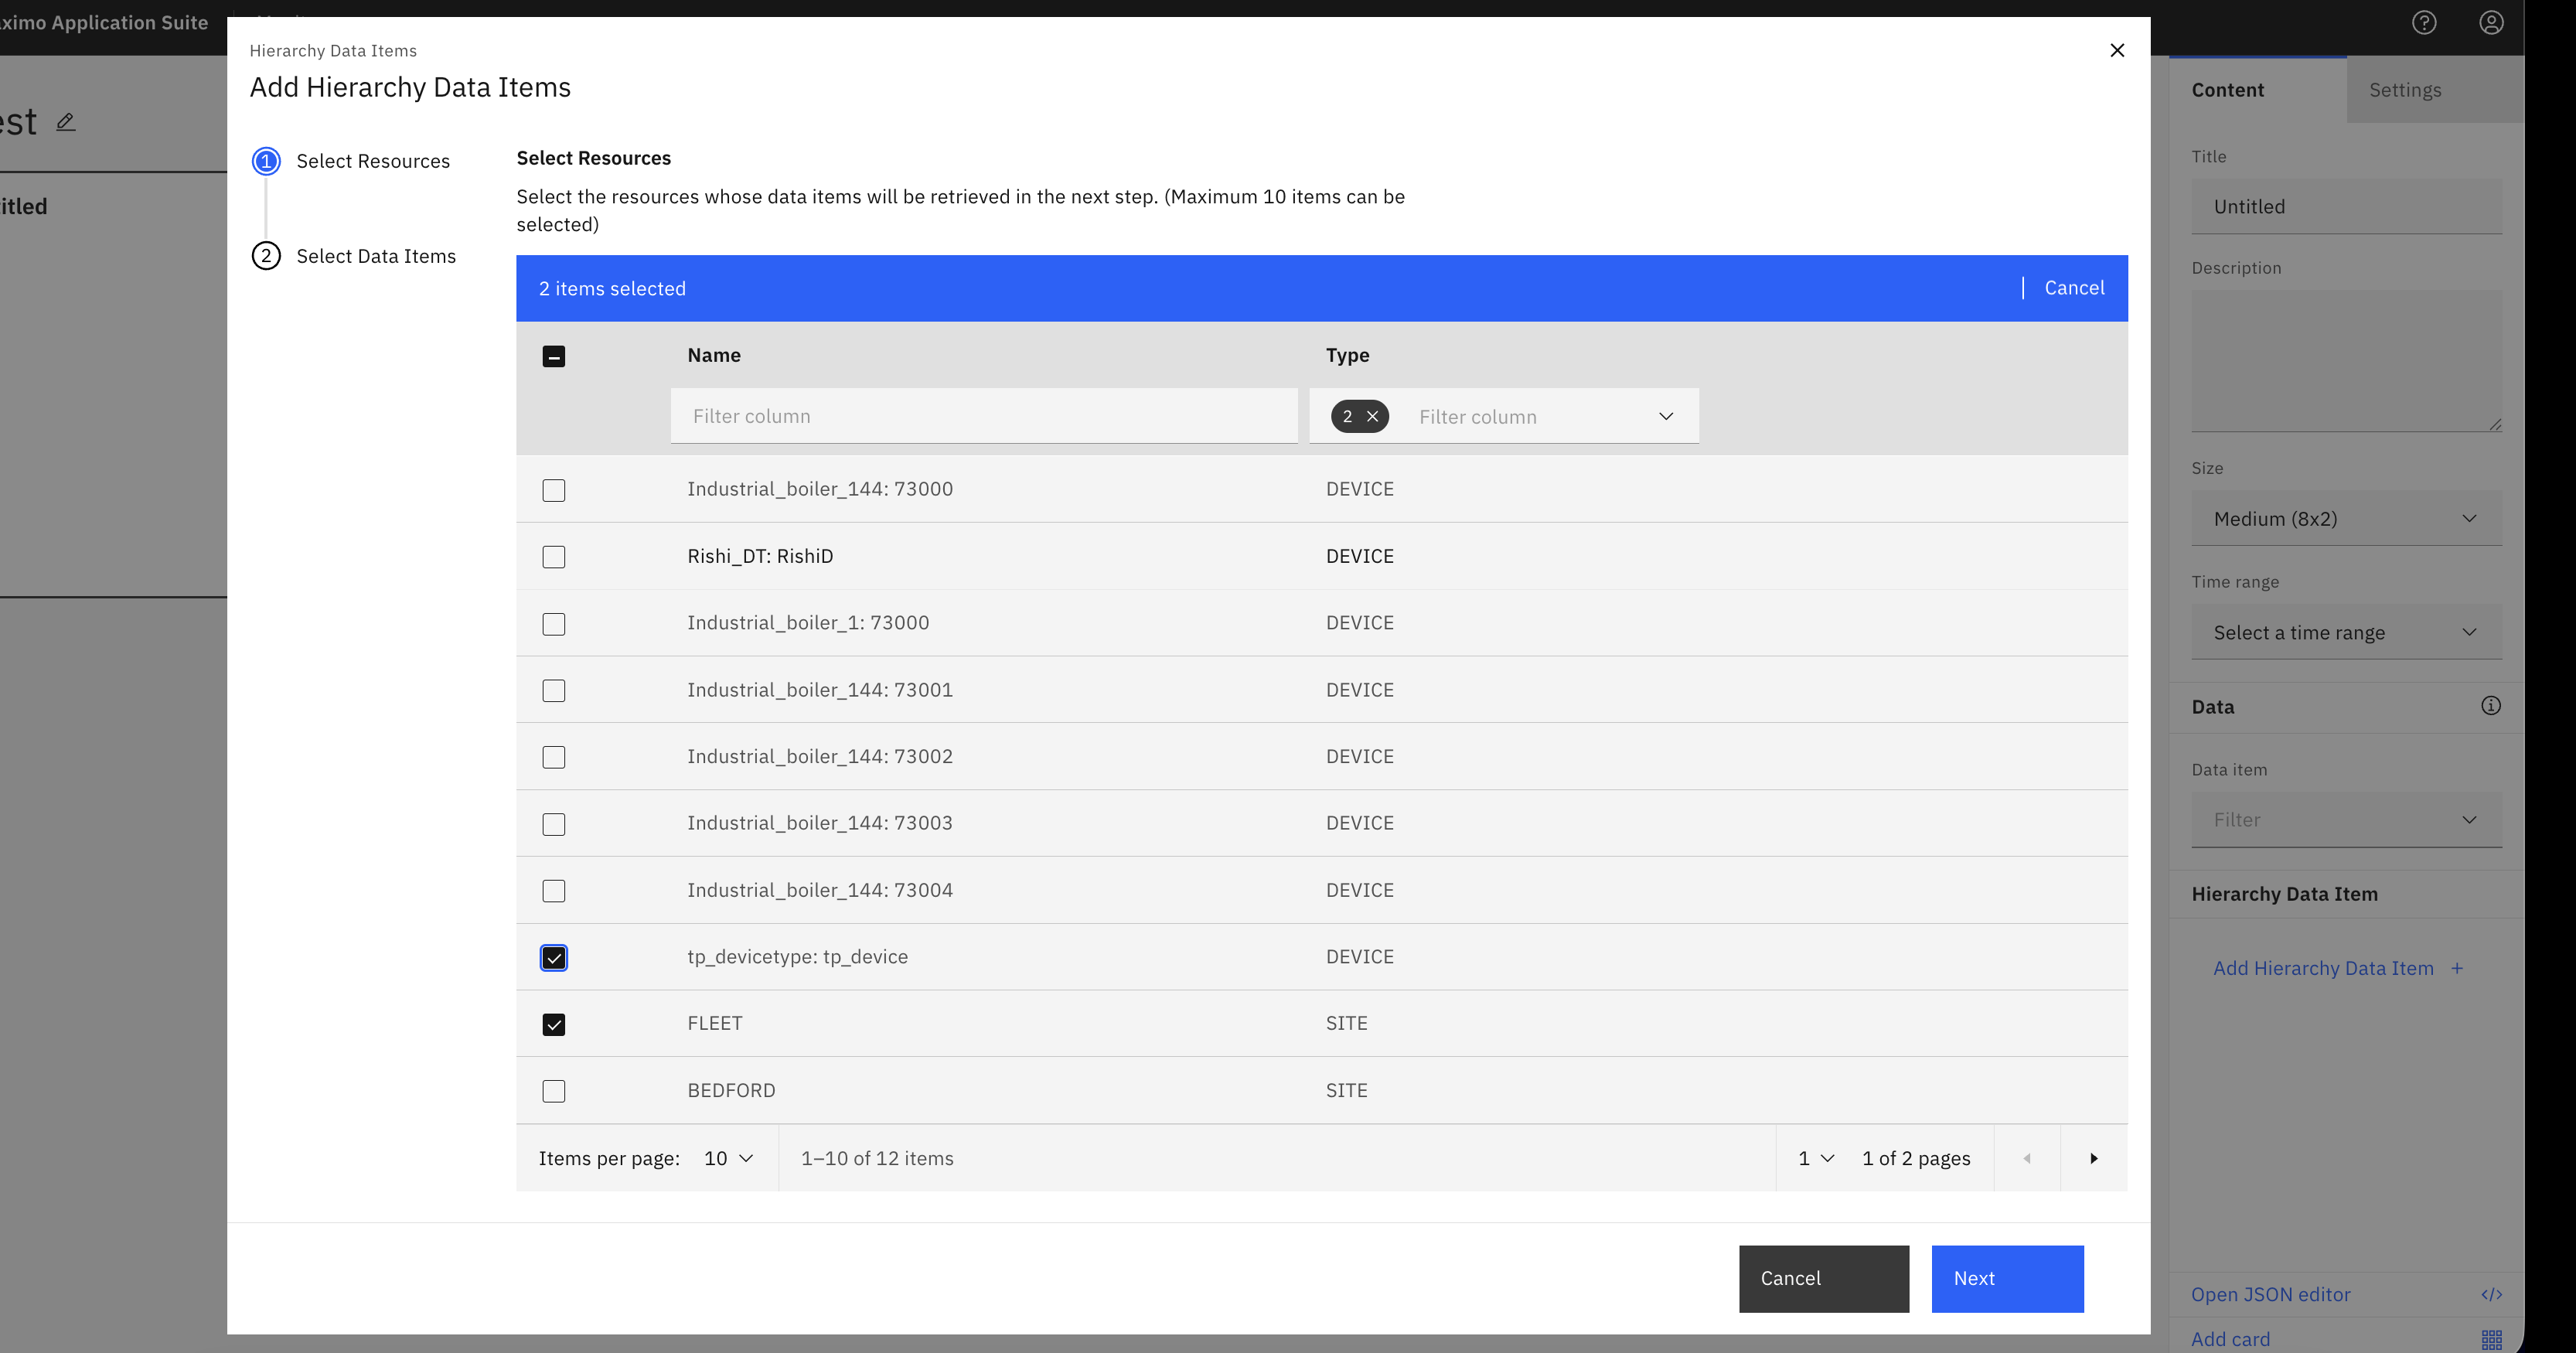Switch to the Content tab
This screenshot has height=1353, width=2576.
2257,90
